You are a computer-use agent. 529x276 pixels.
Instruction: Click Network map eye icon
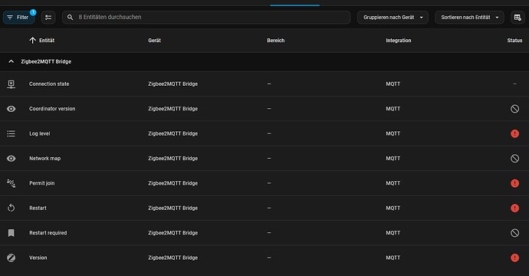click(x=11, y=159)
